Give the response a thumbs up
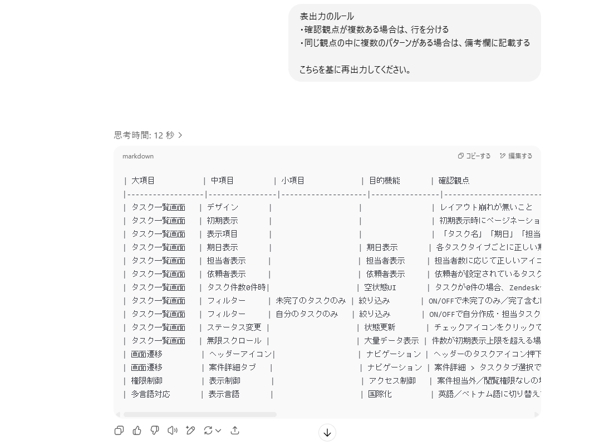 [137, 430]
